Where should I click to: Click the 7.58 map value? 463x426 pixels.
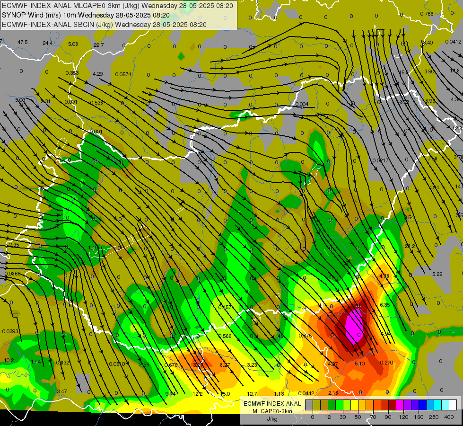(x=433, y=159)
